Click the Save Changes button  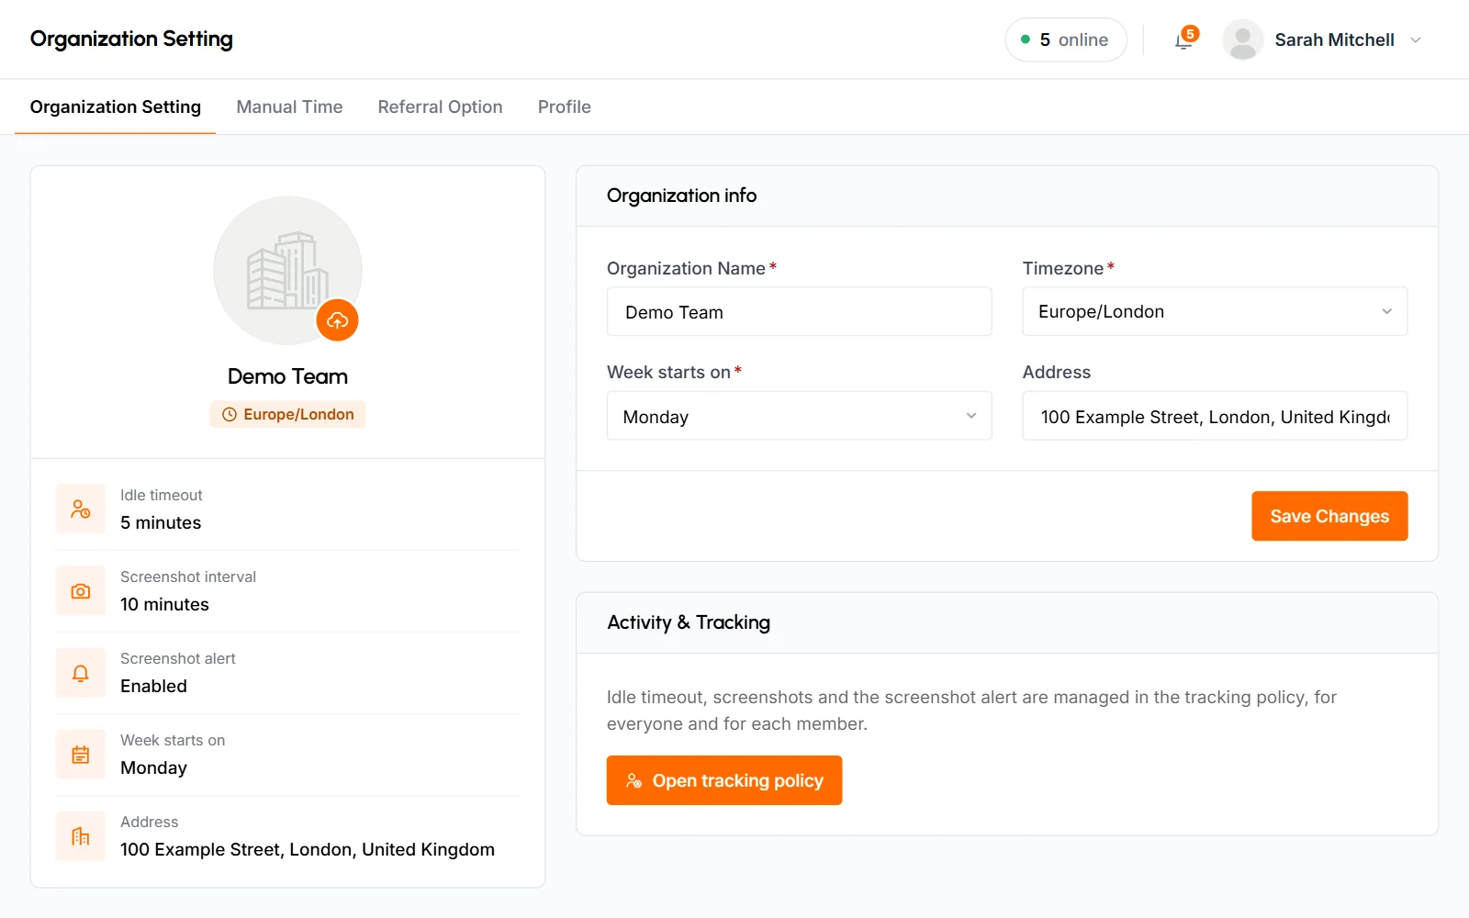pos(1329,516)
